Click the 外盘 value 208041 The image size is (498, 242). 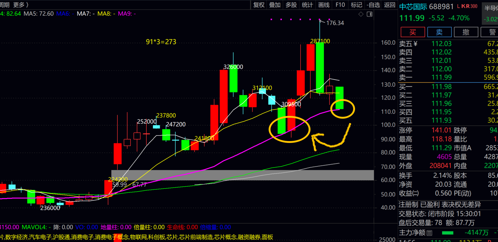(441, 166)
